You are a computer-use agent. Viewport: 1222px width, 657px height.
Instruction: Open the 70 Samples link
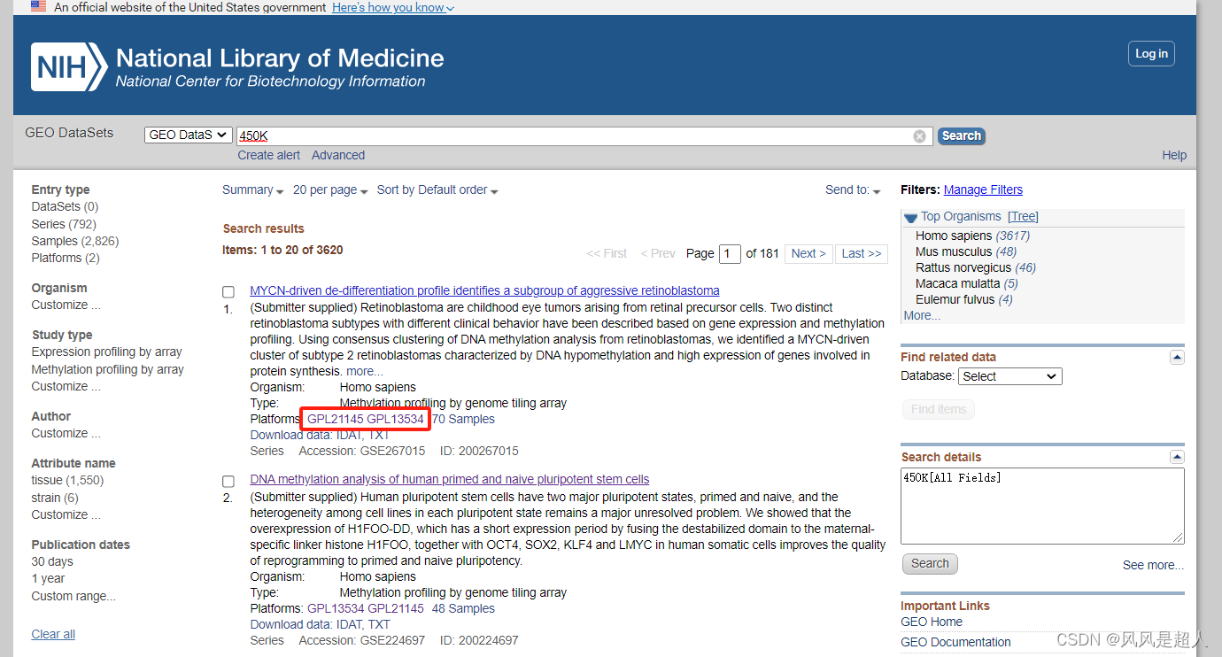(x=463, y=419)
